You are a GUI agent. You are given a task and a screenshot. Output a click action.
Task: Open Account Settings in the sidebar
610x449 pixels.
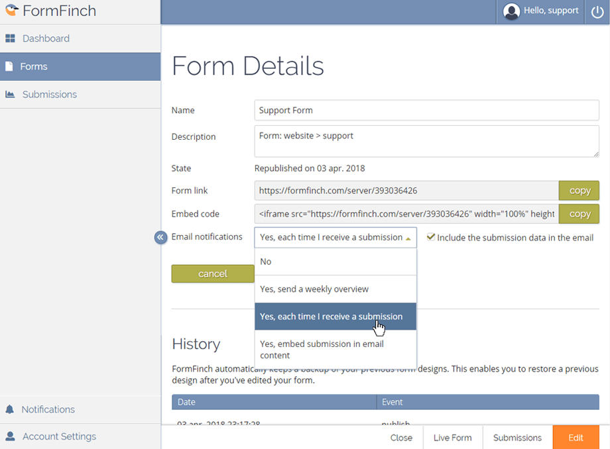click(80, 436)
